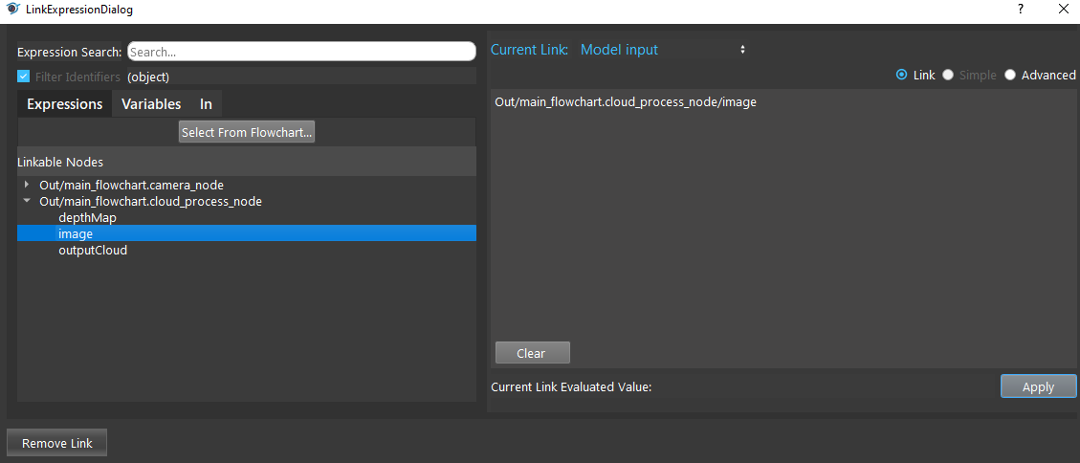
Task: Open the Current Link Model input dropdown
Action: (664, 50)
